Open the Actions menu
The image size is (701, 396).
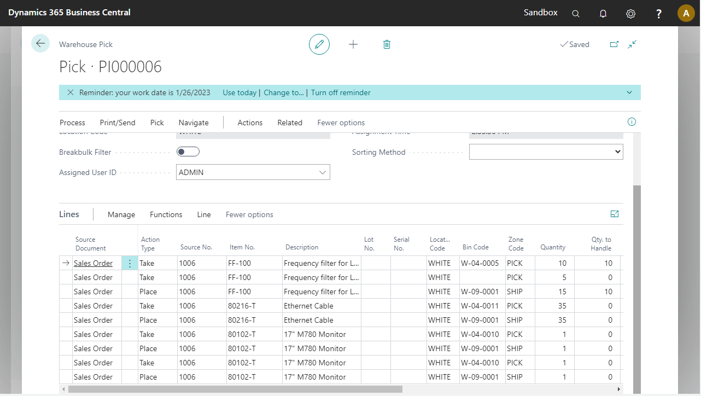coord(250,123)
